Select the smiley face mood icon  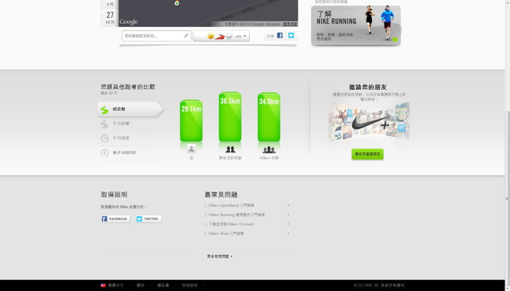coord(211,36)
